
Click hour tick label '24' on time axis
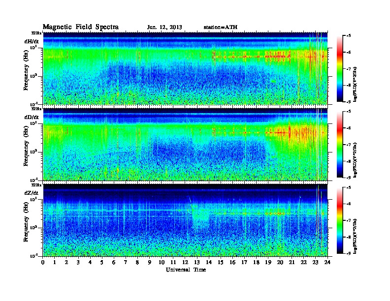pos(327,263)
